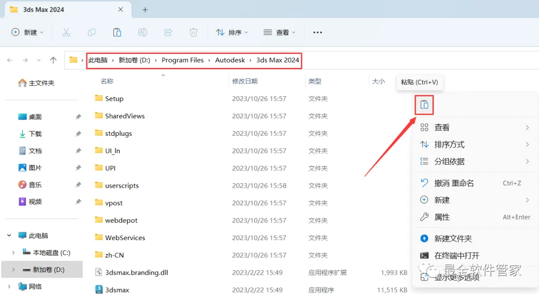The image size is (539, 294).
Task: Click the Cut scissors icon in toolbar
Action: pyautogui.click(x=66, y=32)
